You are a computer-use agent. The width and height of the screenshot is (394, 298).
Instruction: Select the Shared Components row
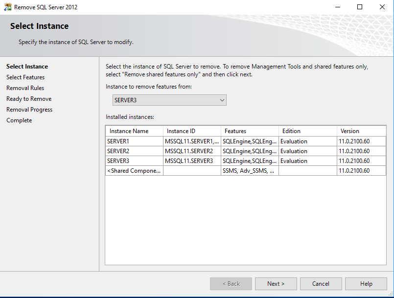pos(134,170)
